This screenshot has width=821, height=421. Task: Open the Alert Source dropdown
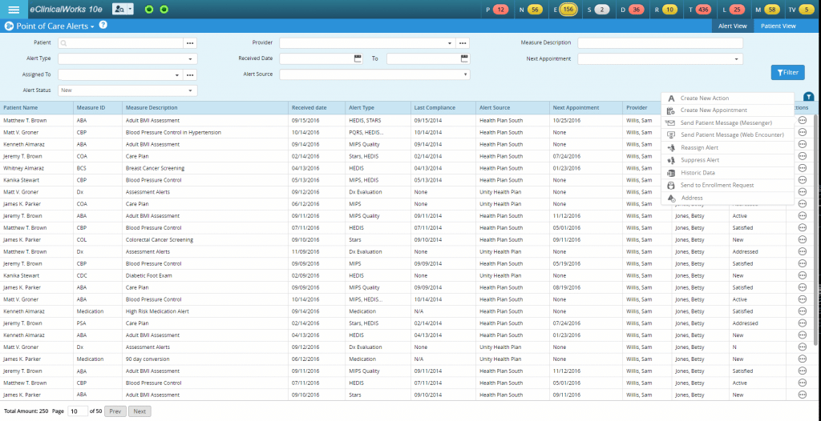tap(374, 74)
